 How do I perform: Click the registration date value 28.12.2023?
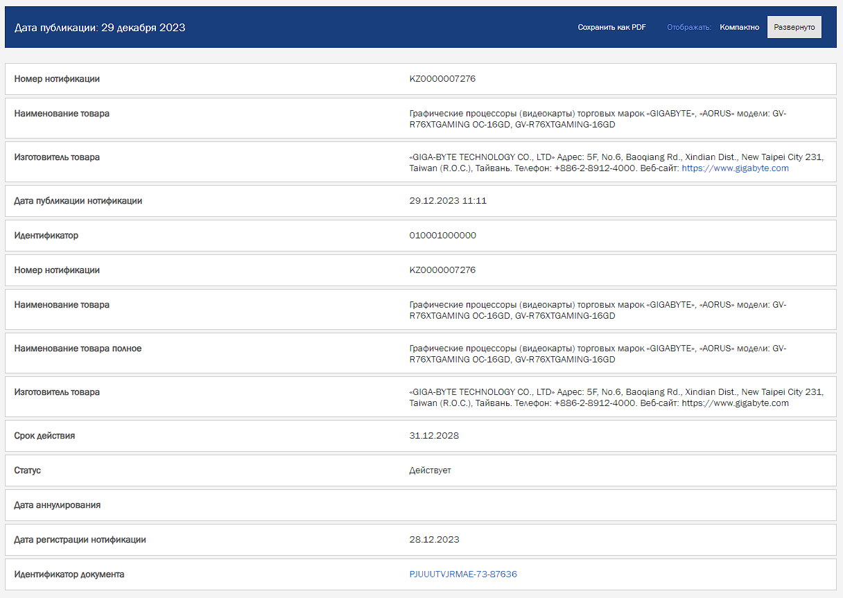tap(434, 540)
